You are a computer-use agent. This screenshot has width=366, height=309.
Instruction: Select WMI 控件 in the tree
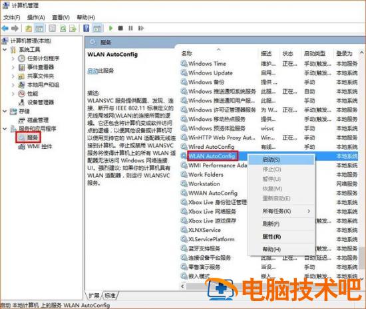pos(35,147)
